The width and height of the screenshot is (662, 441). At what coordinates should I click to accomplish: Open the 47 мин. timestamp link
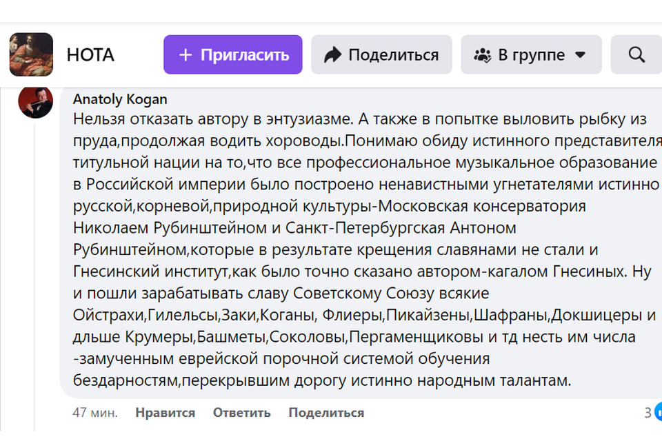tap(94, 413)
